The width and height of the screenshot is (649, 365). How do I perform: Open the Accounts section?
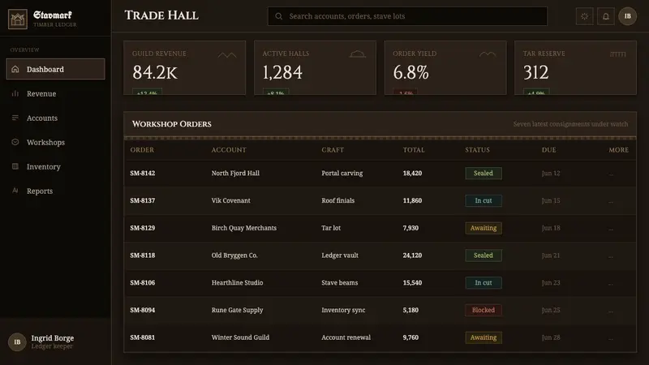[x=55, y=118]
